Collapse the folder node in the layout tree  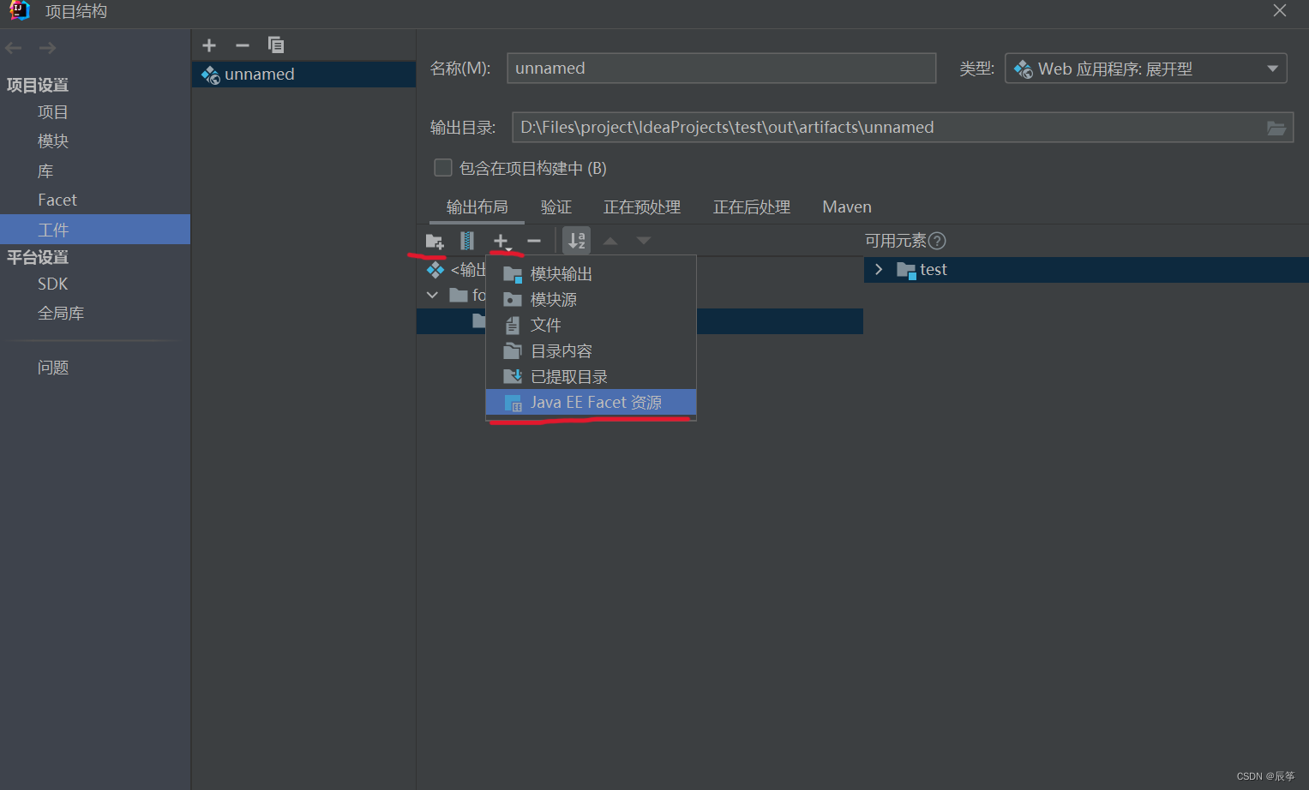(433, 295)
